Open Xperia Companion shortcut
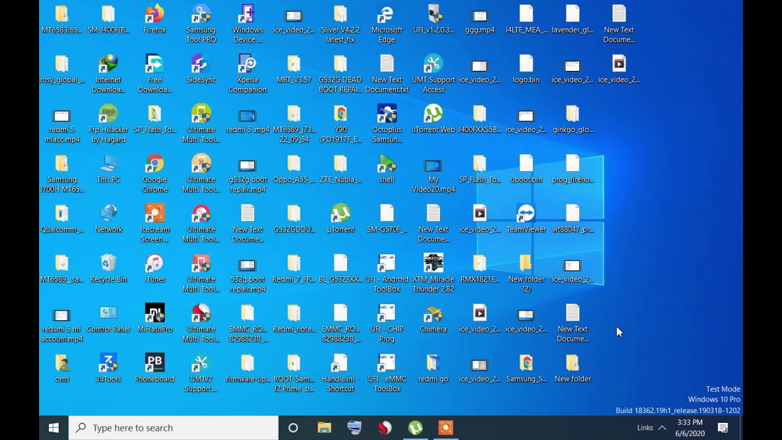 click(247, 74)
